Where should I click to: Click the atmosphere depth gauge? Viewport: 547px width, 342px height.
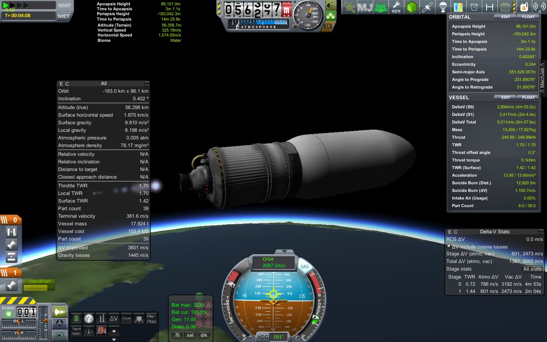[258, 25]
